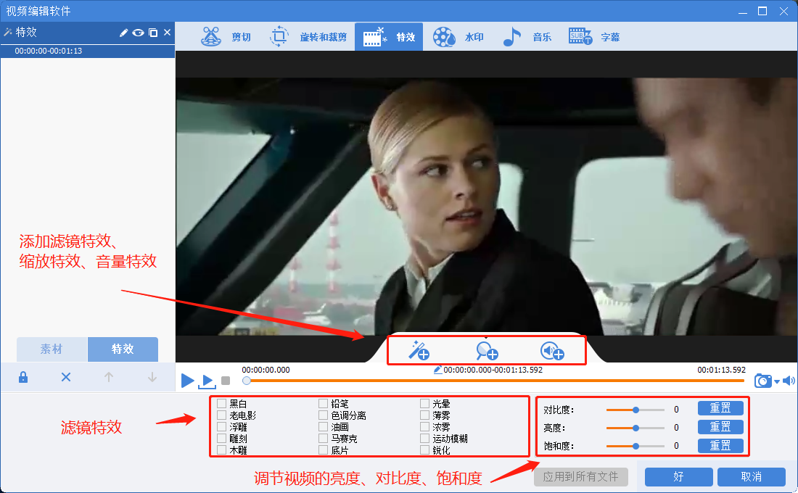The width and height of the screenshot is (798, 493).
Task: Add a filter effect with magic wand icon
Action: tap(419, 351)
